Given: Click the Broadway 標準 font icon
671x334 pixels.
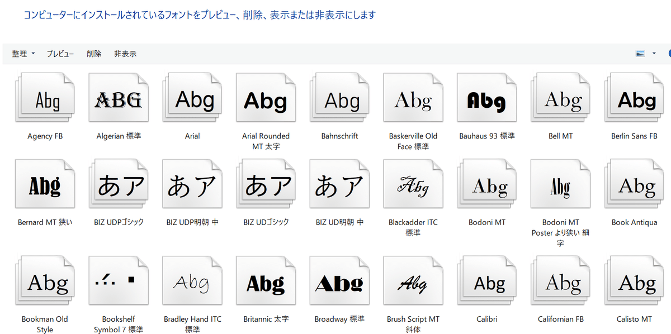Looking at the screenshot, I should click(x=339, y=281).
